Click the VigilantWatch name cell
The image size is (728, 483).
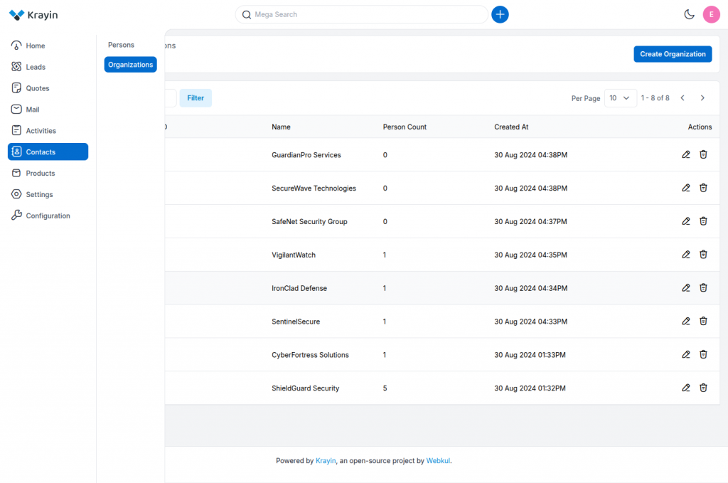tap(294, 255)
